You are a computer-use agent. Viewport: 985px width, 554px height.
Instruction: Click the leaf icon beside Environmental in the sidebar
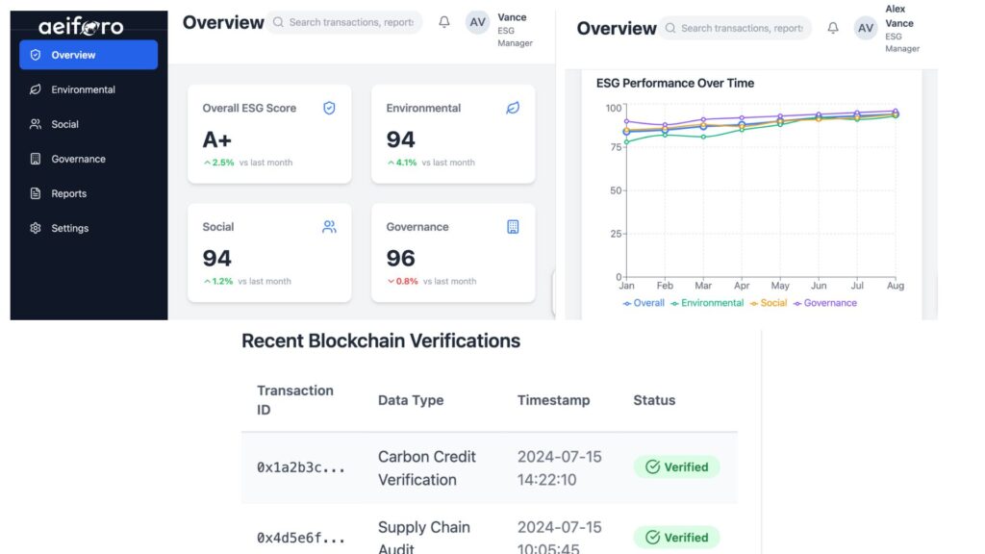(x=36, y=89)
